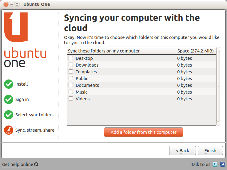Click the Ubuntu One logo
Viewport: 227px width, 170px height.
pos(25,40)
